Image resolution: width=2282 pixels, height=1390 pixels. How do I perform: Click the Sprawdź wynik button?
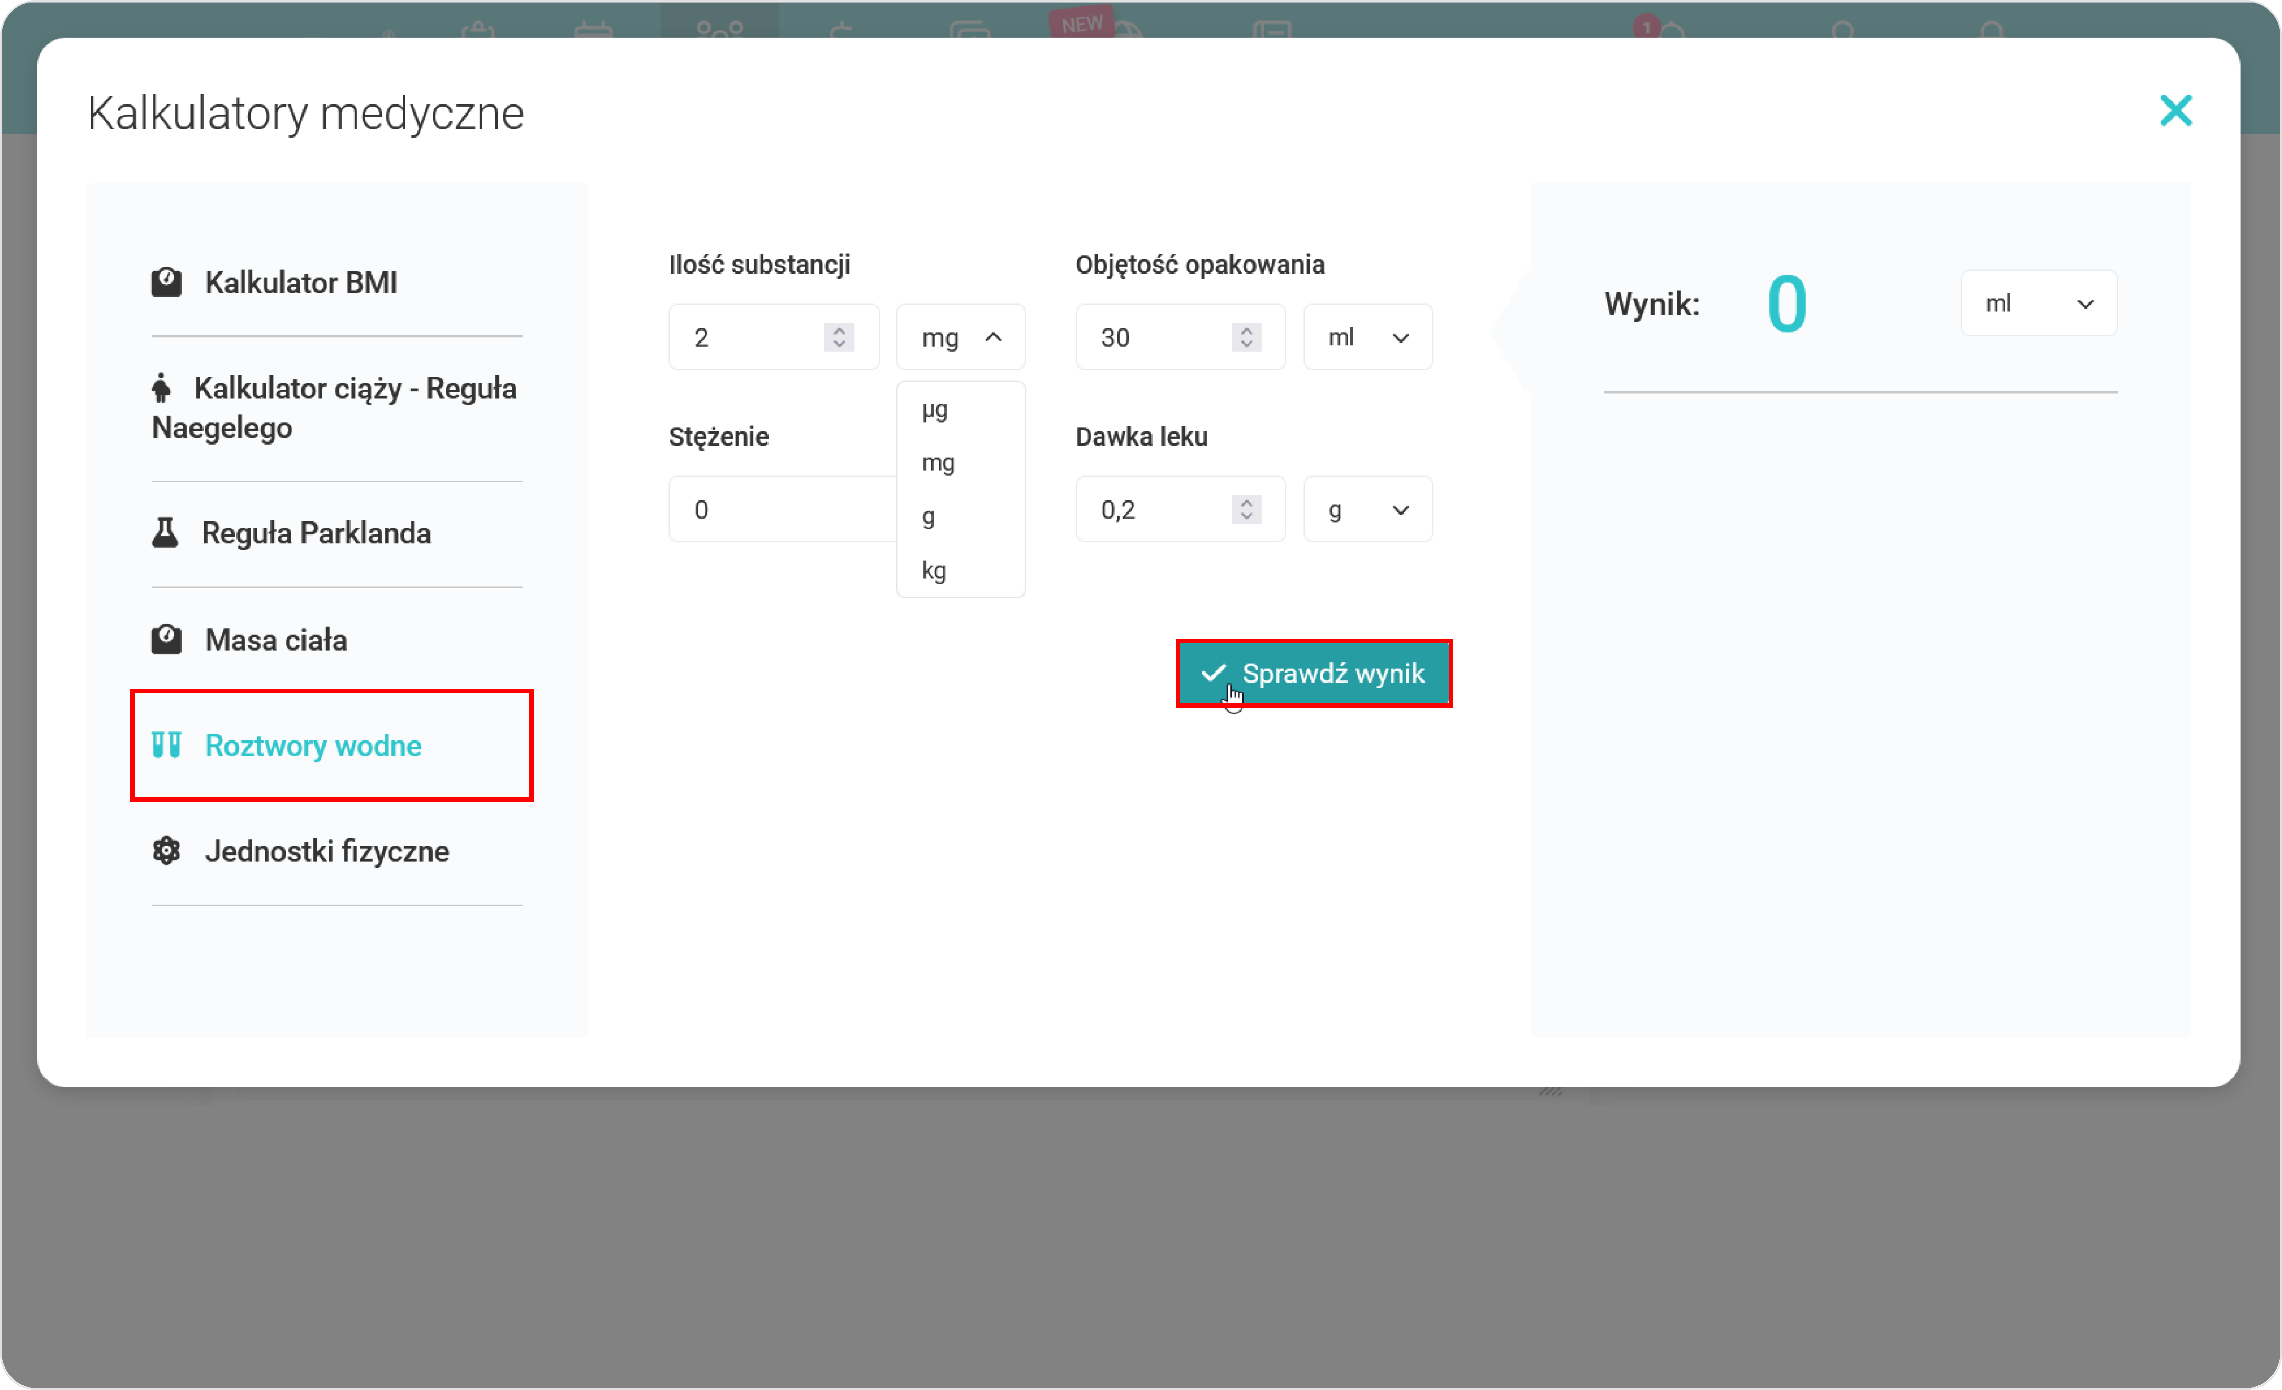tap(1313, 673)
